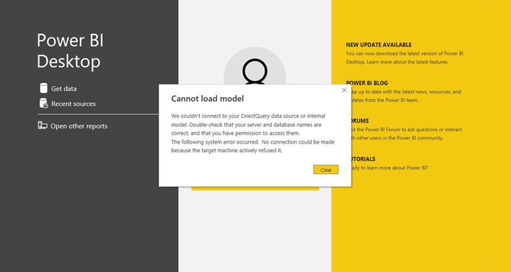Open the Recent sources link
This screenshot has height=272, width=511.
pyautogui.click(x=73, y=104)
